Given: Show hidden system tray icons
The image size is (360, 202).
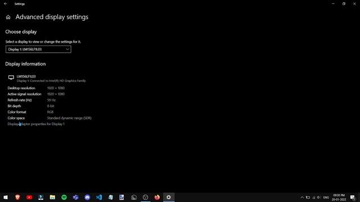Looking at the screenshot, I should pos(302,198).
